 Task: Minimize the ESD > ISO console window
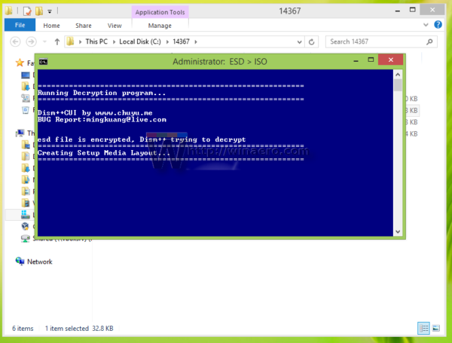click(x=356, y=60)
